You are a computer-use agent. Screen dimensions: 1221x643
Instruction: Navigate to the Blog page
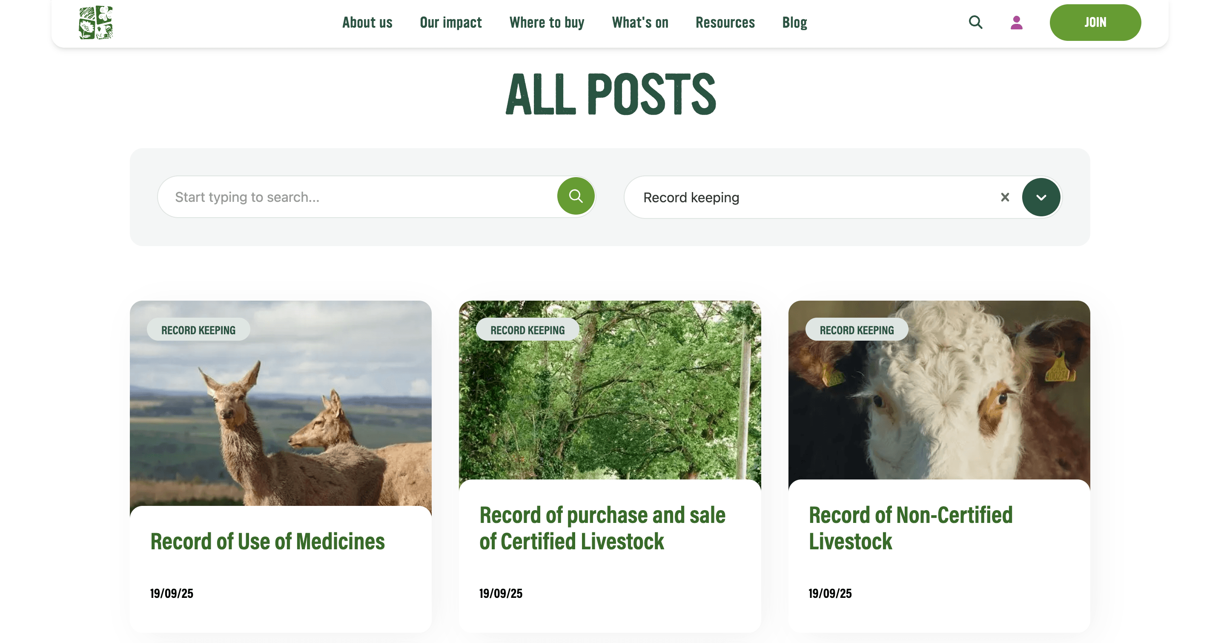point(794,22)
